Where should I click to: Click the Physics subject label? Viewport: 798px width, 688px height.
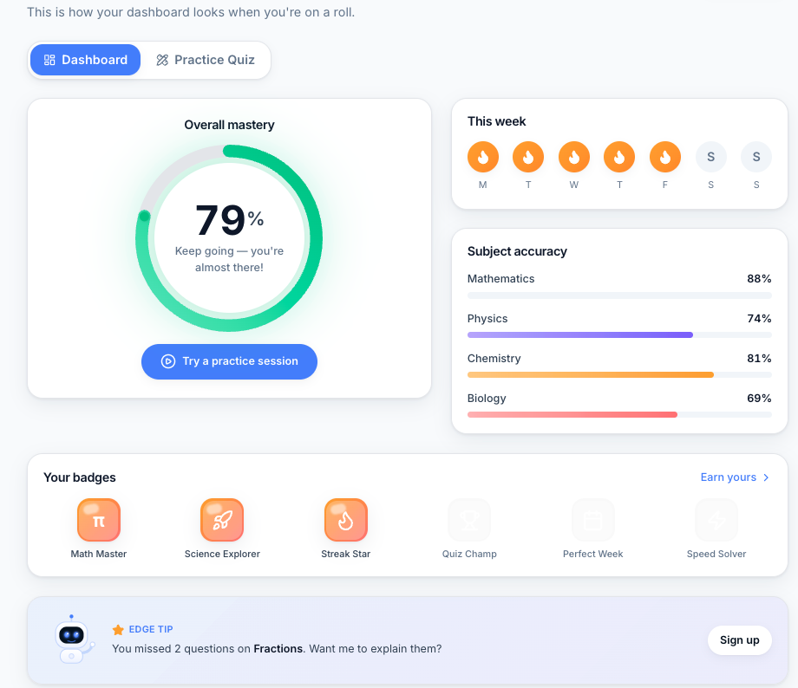pyautogui.click(x=487, y=319)
